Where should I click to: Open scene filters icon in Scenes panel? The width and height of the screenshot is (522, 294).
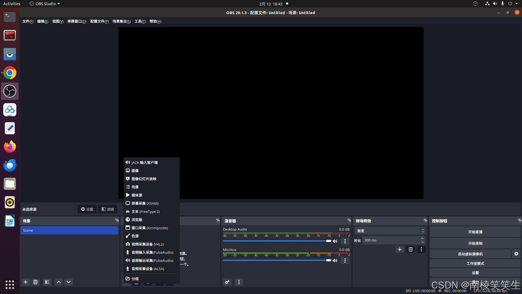pyautogui.click(x=47, y=282)
